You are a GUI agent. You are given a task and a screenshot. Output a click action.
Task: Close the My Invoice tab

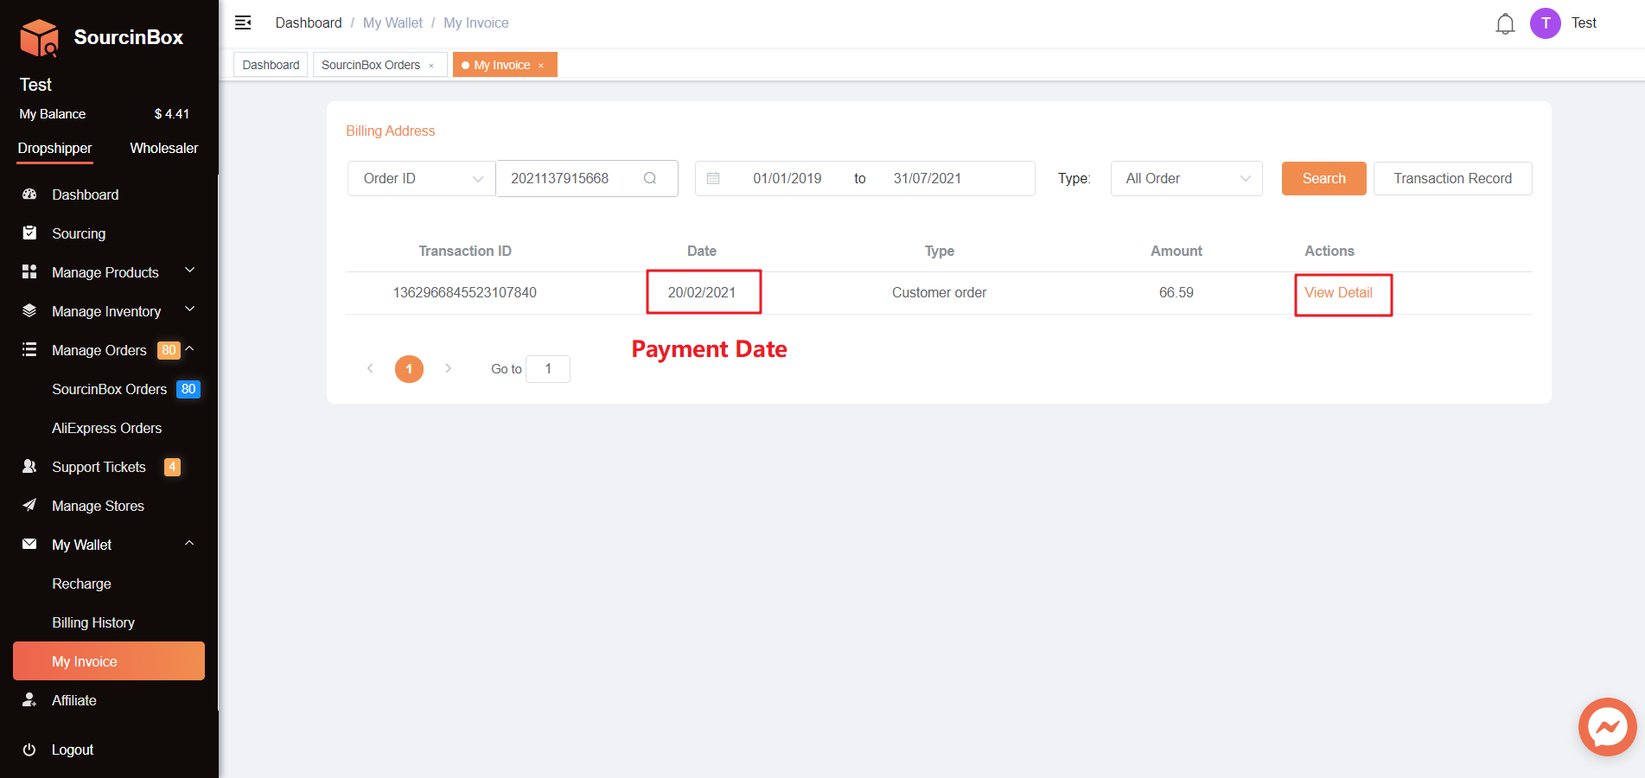coord(541,66)
